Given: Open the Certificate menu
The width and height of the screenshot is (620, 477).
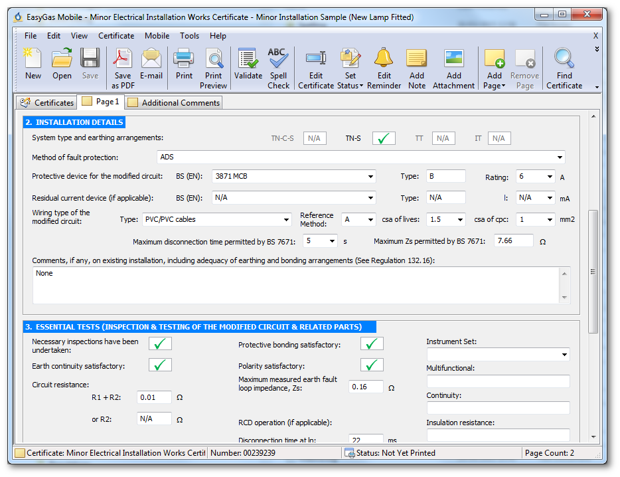Looking at the screenshot, I should click(x=116, y=36).
